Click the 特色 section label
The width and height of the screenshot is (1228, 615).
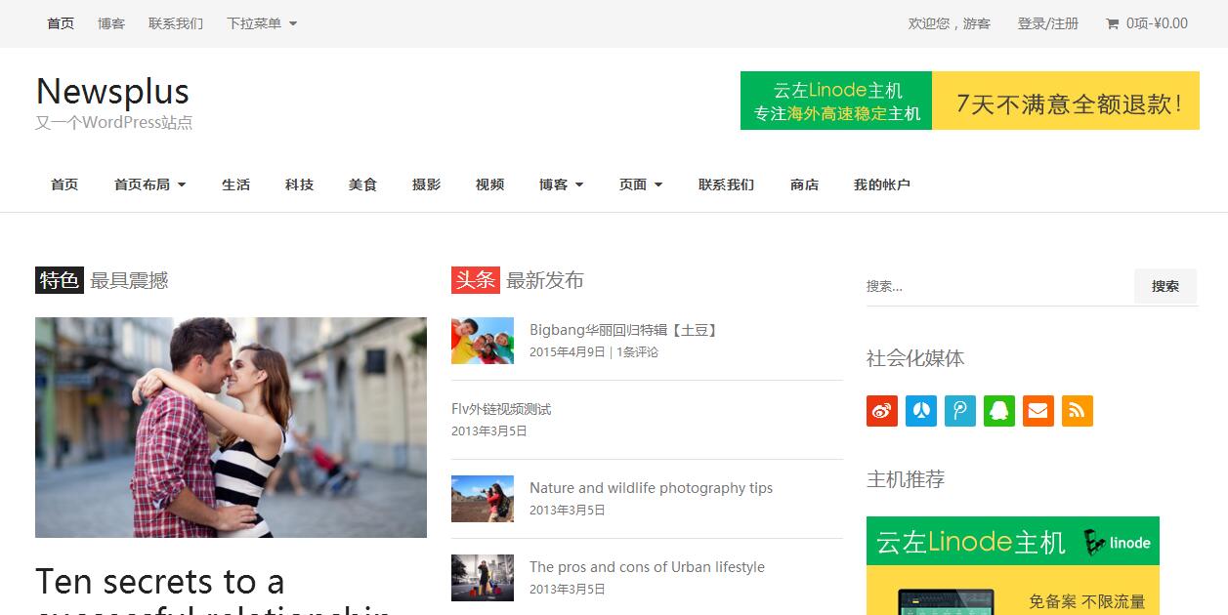tap(60, 280)
